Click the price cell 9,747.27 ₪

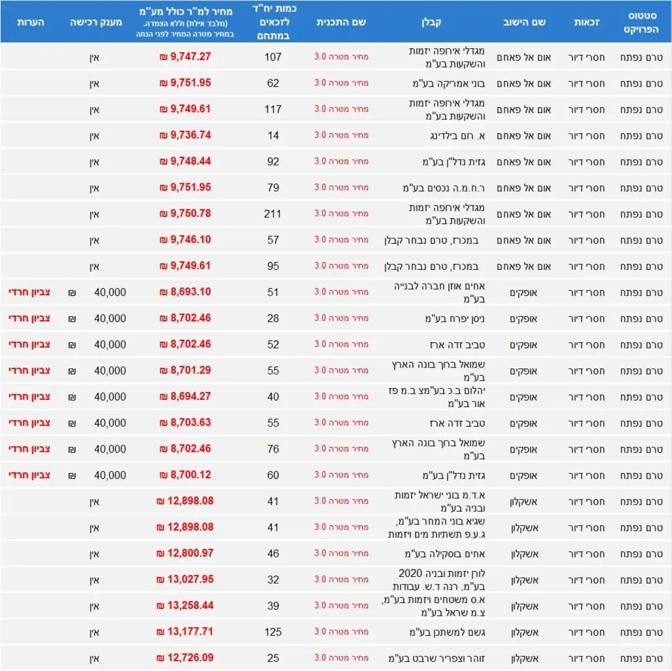(x=186, y=56)
